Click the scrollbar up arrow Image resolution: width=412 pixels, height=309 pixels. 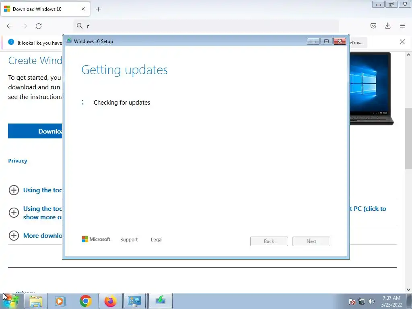408,55
